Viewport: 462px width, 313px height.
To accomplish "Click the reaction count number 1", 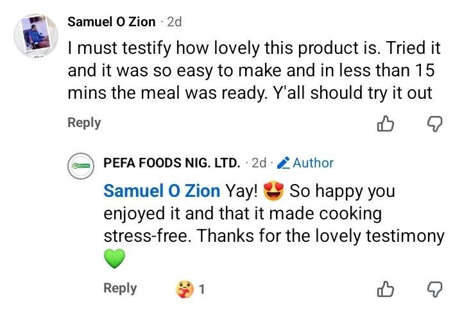I will pyautogui.click(x=202, y=289).
